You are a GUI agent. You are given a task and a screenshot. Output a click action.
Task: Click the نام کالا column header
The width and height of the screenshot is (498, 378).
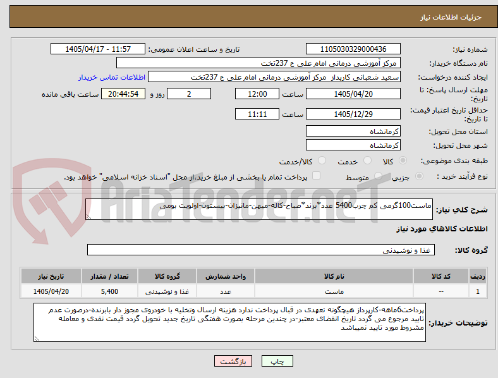[334, 276]
